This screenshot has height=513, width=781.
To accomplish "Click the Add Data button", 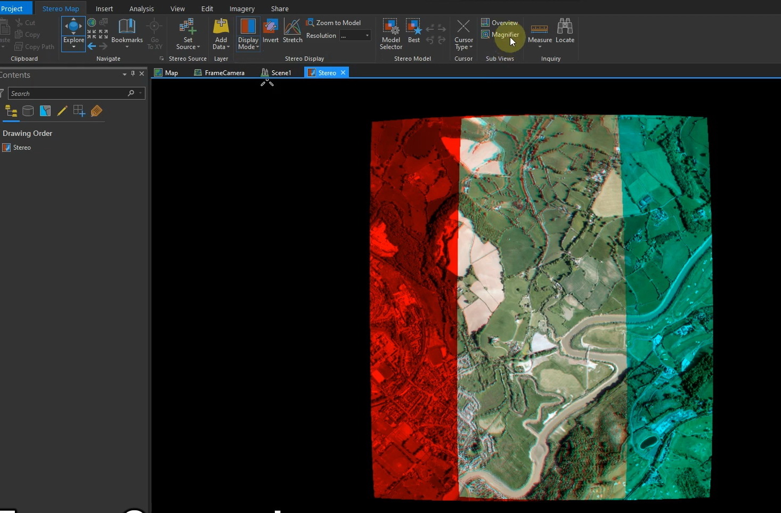I will (221, 33).
